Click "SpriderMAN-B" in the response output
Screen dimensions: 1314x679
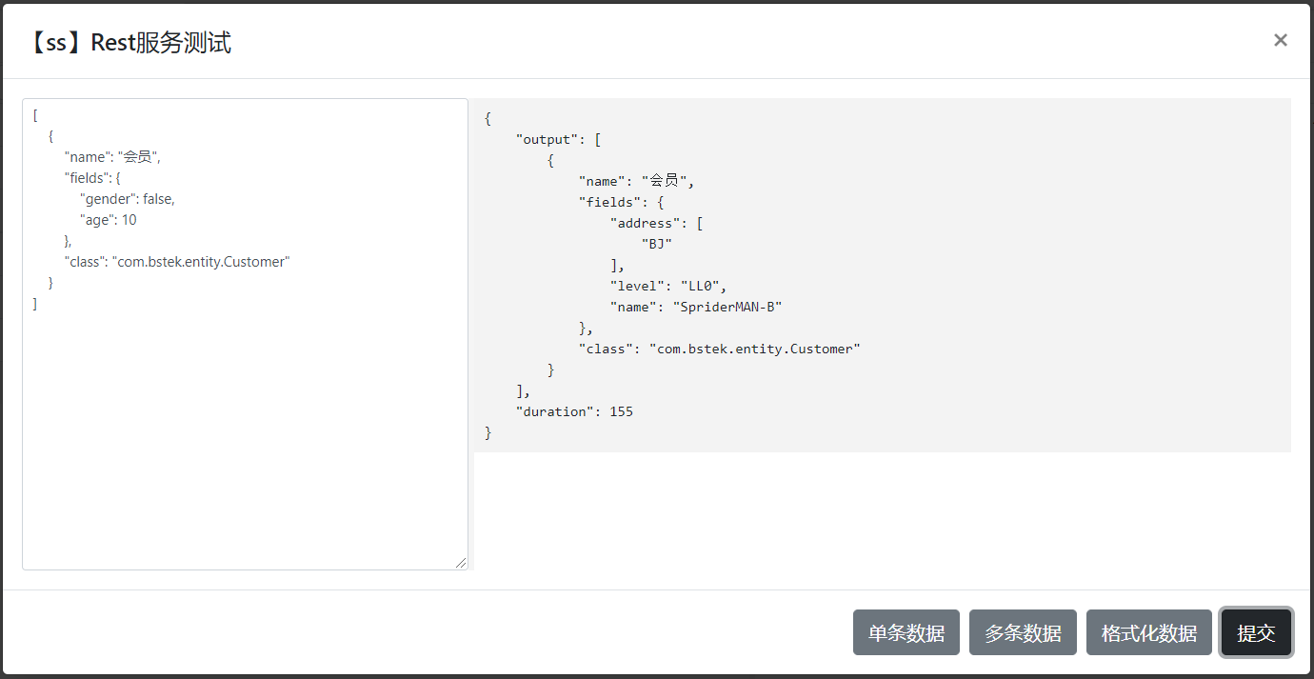727,307
